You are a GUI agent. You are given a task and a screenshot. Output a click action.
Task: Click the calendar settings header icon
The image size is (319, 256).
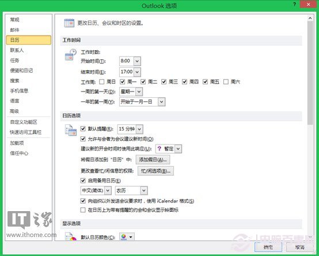[x=69, y=23]
